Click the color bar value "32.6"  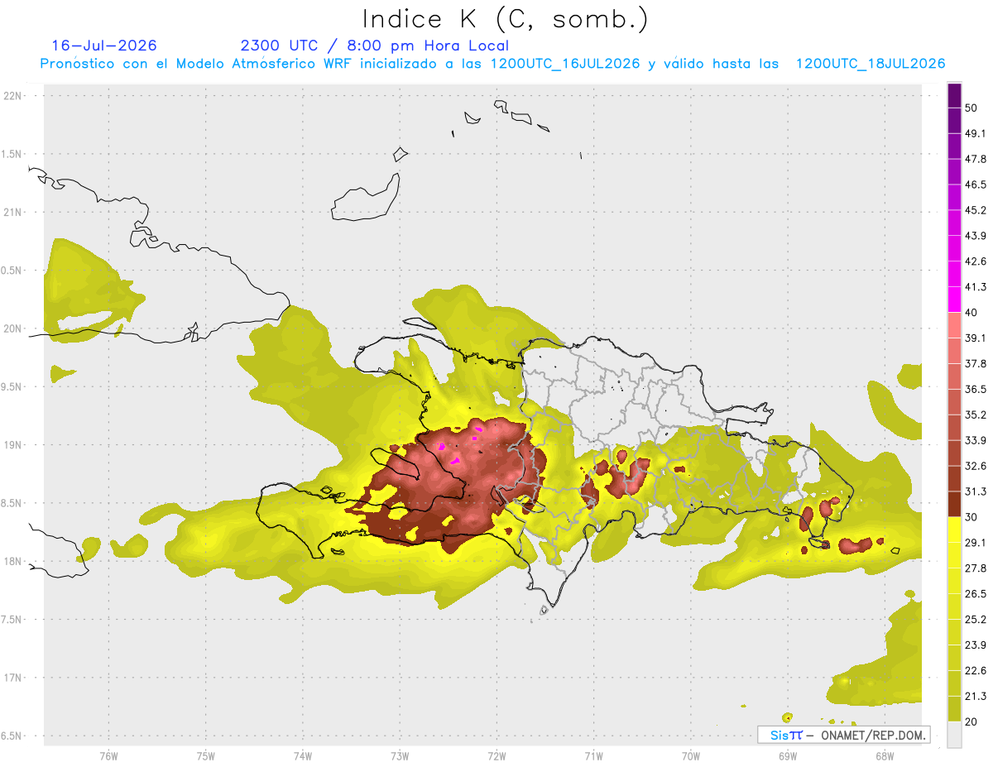[976, 466]
